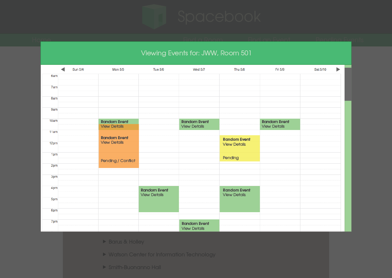This screenshot has height=278, width=392.
Task: Open the Home menu item
Action: click(x=41, y=40)
